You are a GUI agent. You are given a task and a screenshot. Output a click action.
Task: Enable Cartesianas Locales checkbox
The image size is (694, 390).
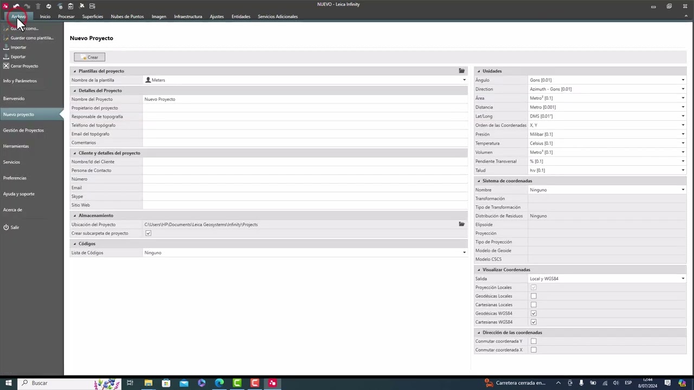534,305
